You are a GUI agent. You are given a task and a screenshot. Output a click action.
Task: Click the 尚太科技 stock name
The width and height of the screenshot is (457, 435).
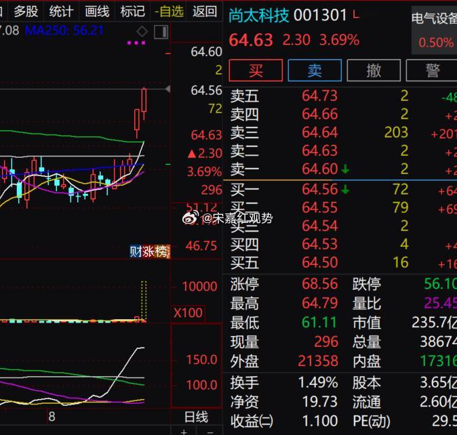pyautogui.click(x=259, y=15)
